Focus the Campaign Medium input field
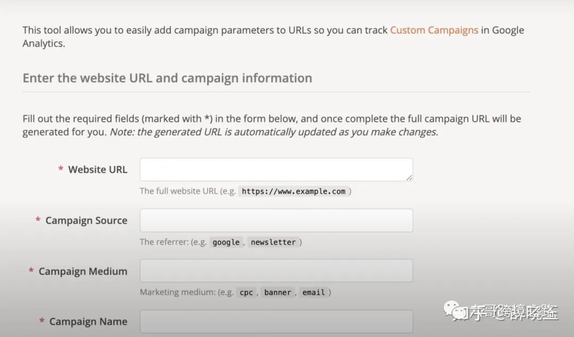Image resolution: width=574 pixels, height=337 pixels. click(276, 271)
